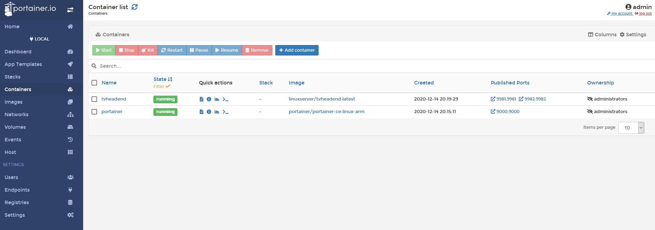
Task: Sort by Name column header
Action: (x=109, y=83)
